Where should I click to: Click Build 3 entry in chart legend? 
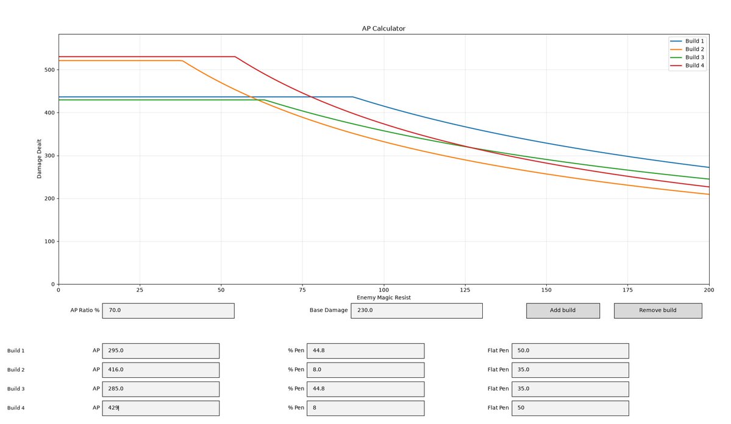[x=687, y=58]
